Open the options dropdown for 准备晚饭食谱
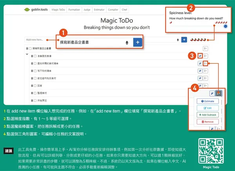This screenshot has height=171, width=235. tap(205, 56)
